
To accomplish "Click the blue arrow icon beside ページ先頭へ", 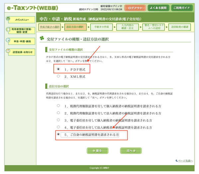I will click(x=176, y=161).
